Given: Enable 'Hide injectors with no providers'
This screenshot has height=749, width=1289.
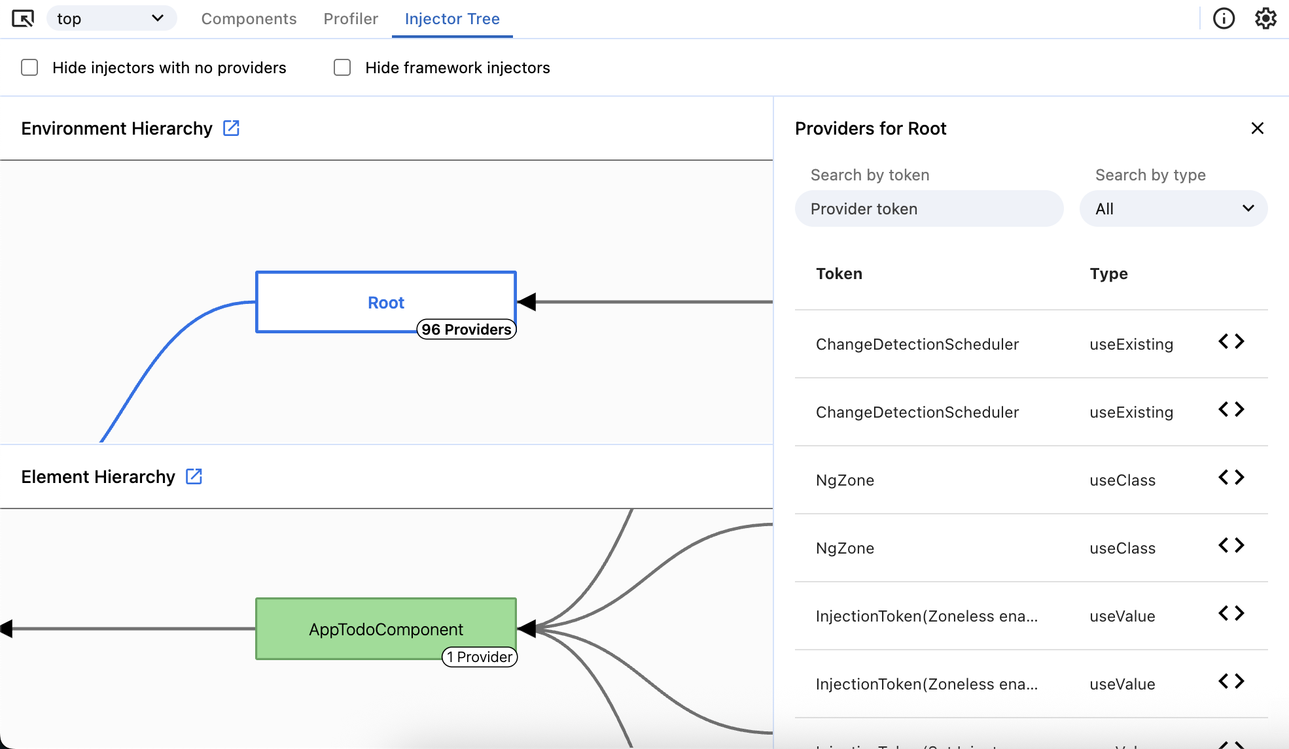Looking at the screenshot, I should click(x=29, y=67).
